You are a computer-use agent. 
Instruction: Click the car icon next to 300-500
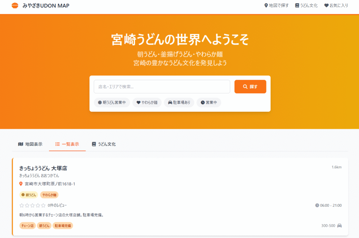pyautogui.click(x=339, y=226)
